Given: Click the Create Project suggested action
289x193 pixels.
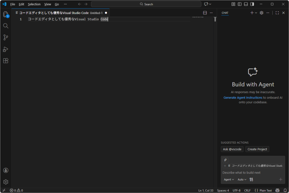Looking at the screenshot, I should pos(257,149).
